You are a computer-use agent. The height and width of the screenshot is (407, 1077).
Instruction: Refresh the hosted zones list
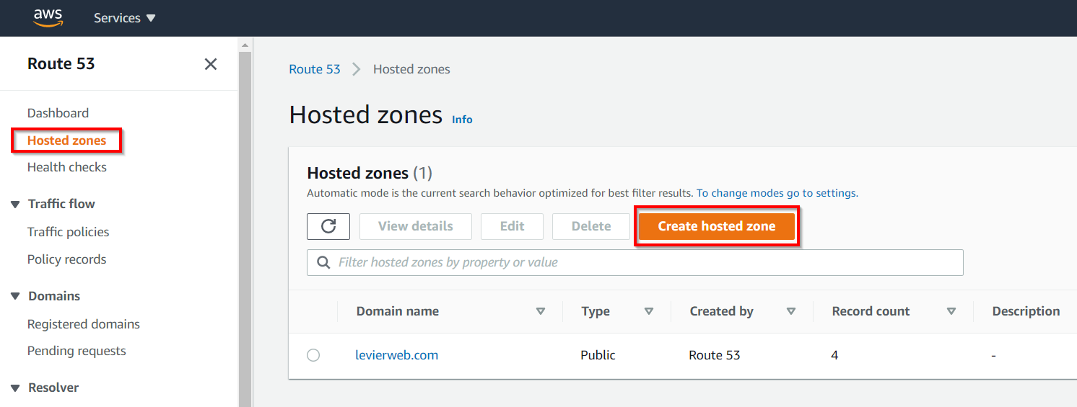click(x=328, y=226)
